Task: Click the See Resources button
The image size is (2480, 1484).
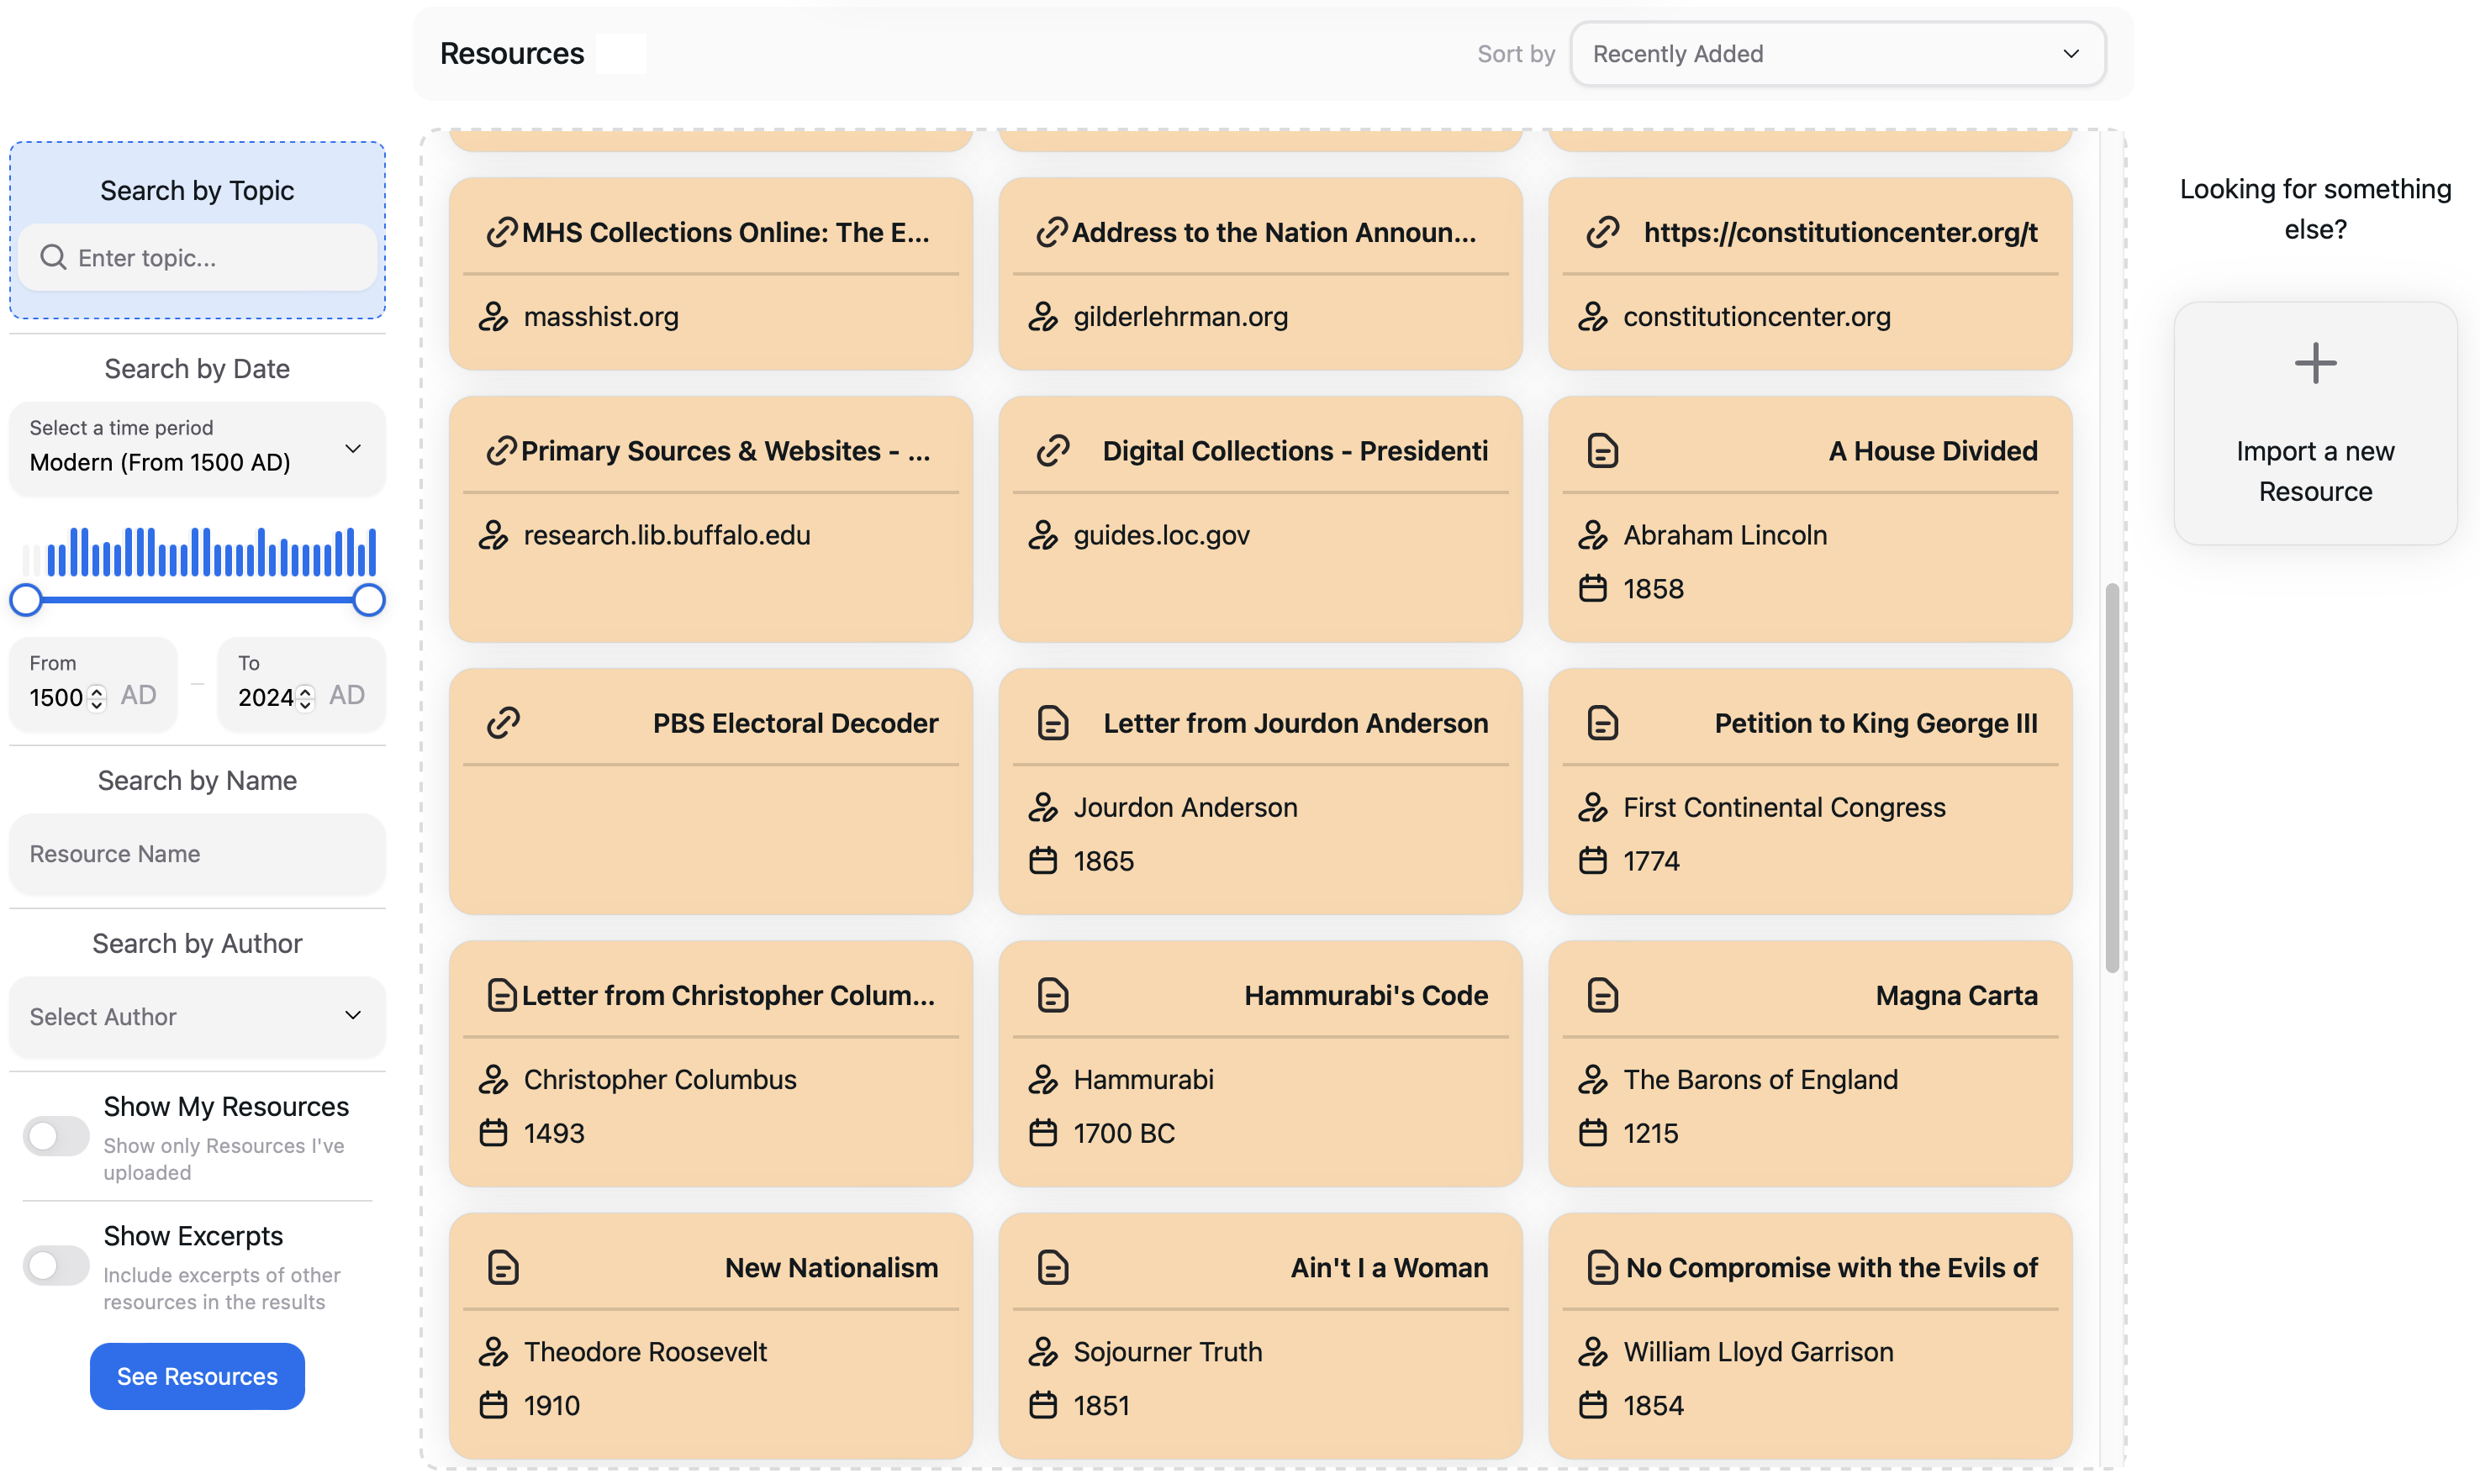Action: [x=197, y=1375]
